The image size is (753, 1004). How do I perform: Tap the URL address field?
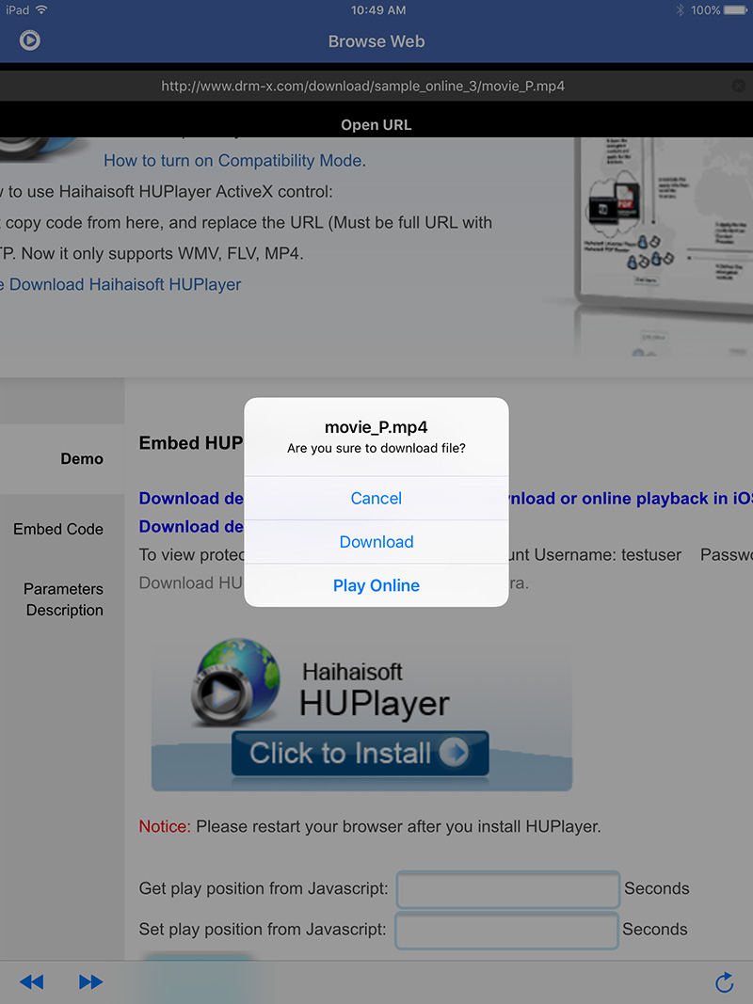[x=363, y=86]
